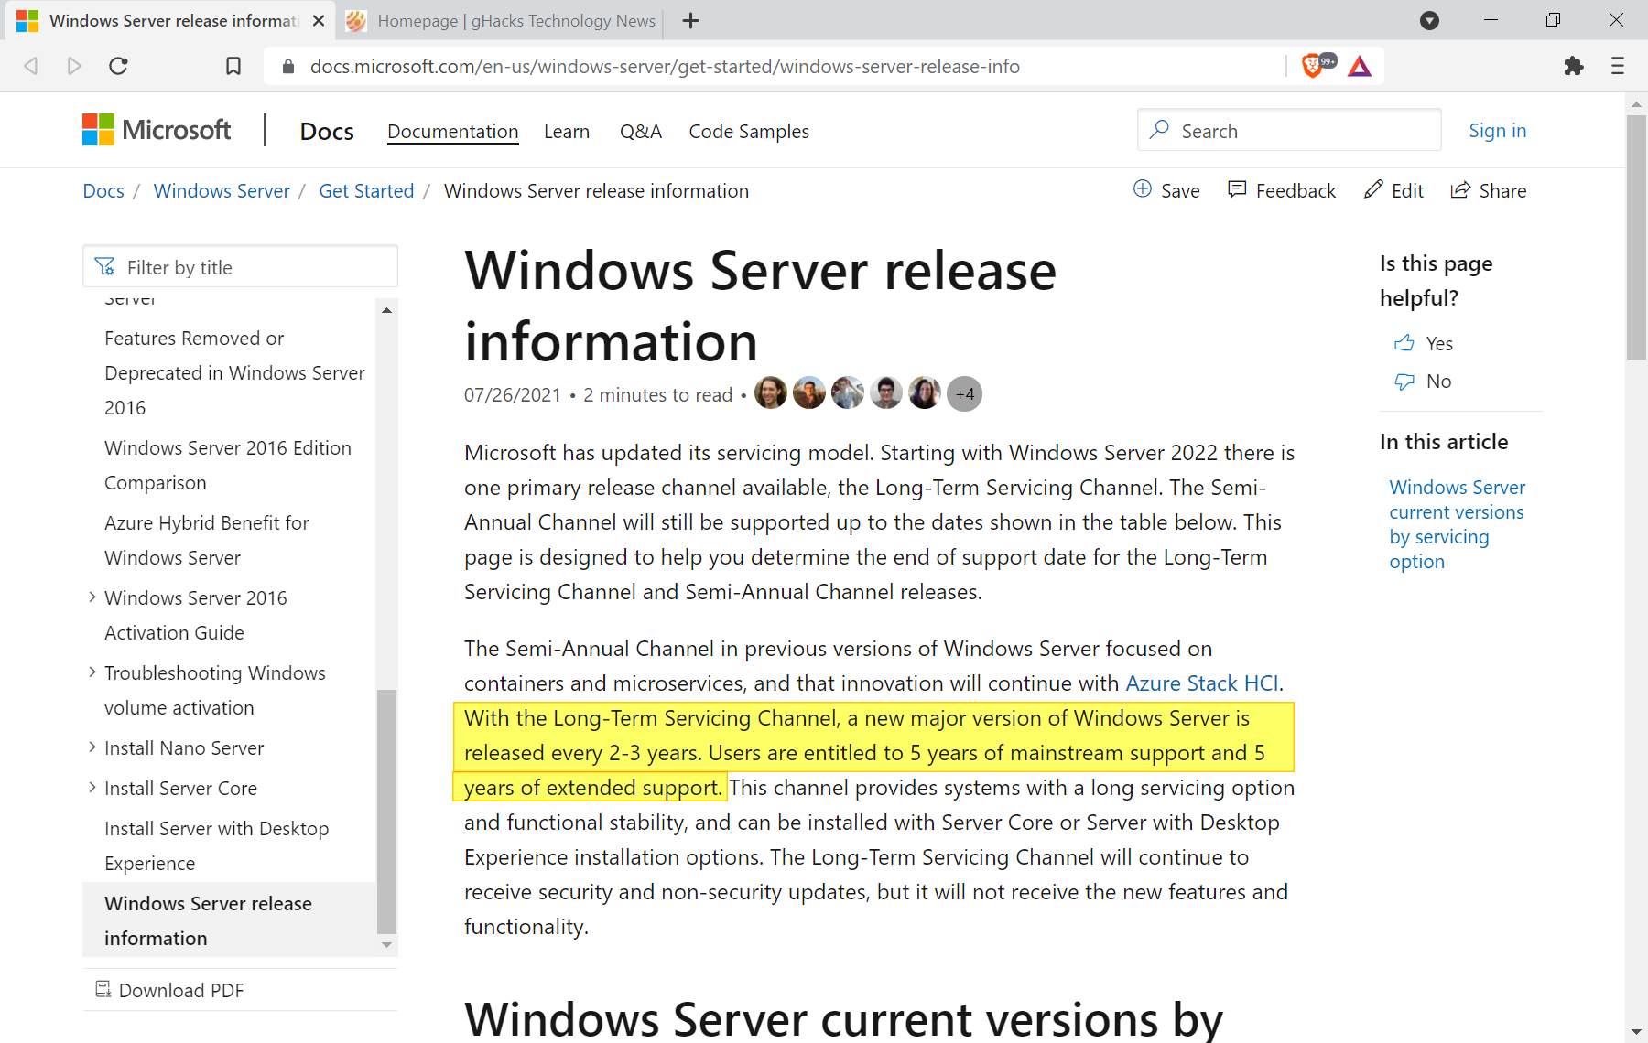Open Brave Rewards triangle icon
Screen dimensions: 1648x1043
coord(1360,66)
